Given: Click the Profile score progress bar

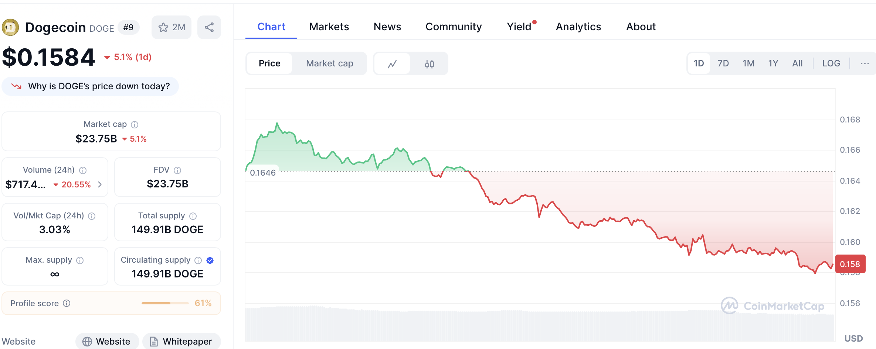Looking at the screenshot, I should pyautogui.click(x=165, y=303).
